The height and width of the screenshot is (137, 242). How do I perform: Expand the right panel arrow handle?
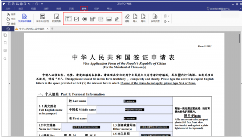[241, 84]
